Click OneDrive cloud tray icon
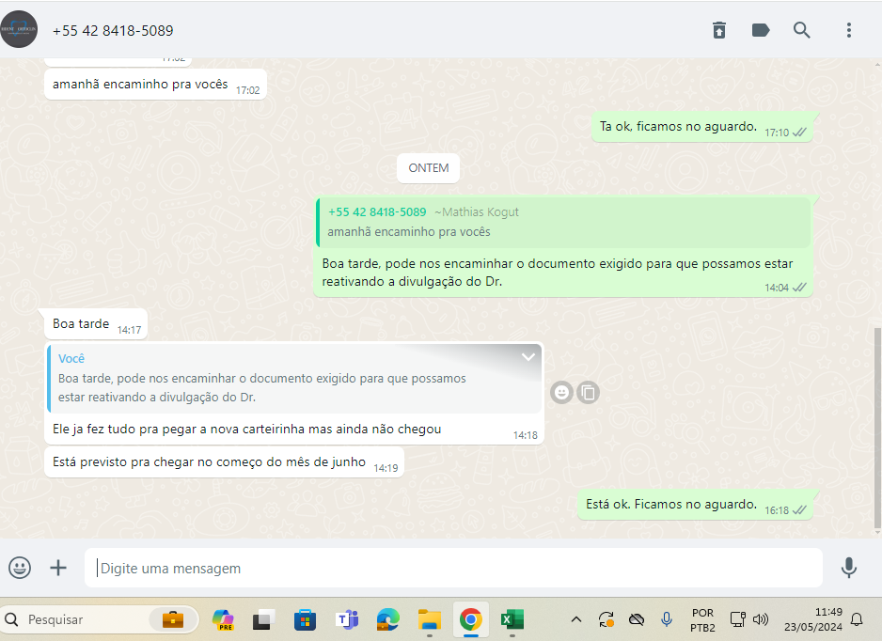 pos(637,619)
